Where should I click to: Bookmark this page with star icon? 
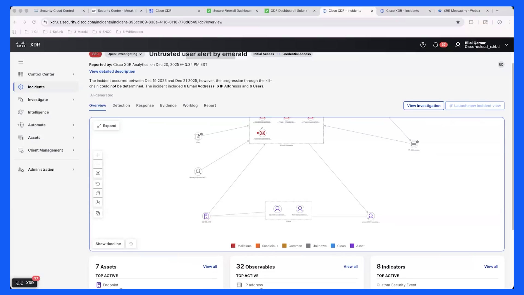pyautogui.click(x=458, y=22)
